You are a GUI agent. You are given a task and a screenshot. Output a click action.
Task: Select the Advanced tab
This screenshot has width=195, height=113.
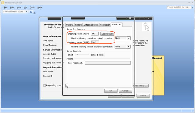[117, 25]
